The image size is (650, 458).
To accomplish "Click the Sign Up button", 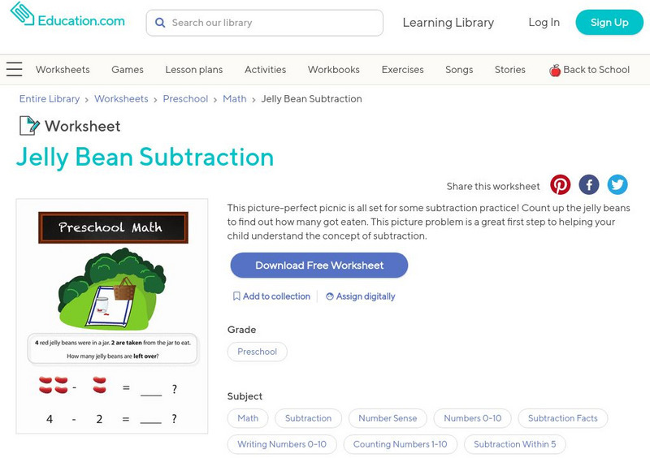I will pos(609,23).
